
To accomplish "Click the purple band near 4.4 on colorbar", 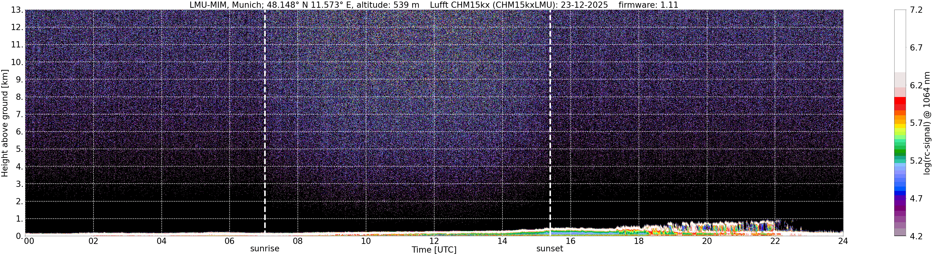I will coord(900,219).
